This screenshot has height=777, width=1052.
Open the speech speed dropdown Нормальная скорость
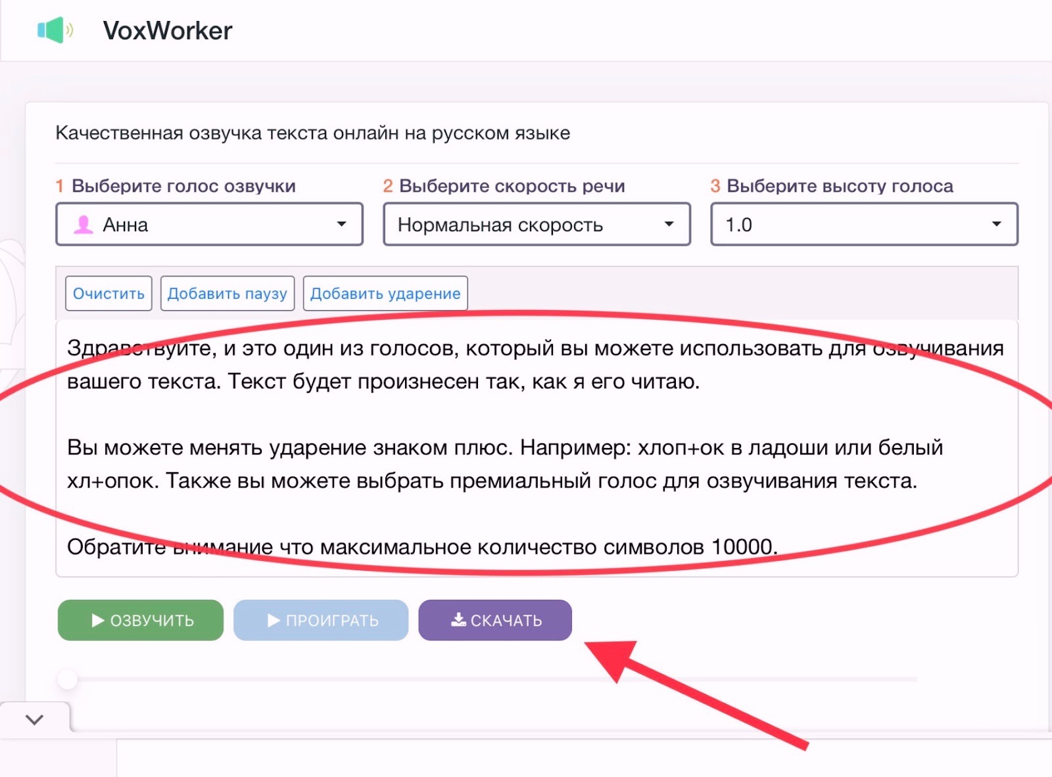click(x=537, y=225)
